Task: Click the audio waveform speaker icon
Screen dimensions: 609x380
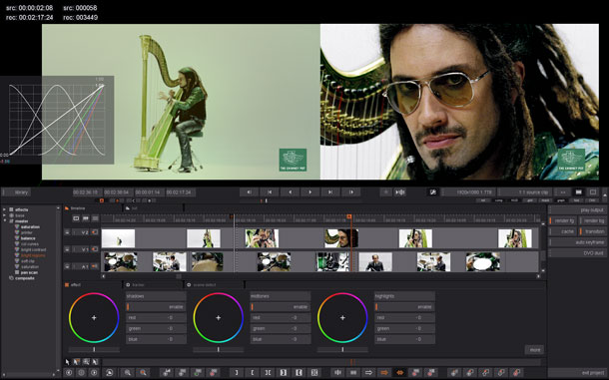Action: [x=399, y=192]
